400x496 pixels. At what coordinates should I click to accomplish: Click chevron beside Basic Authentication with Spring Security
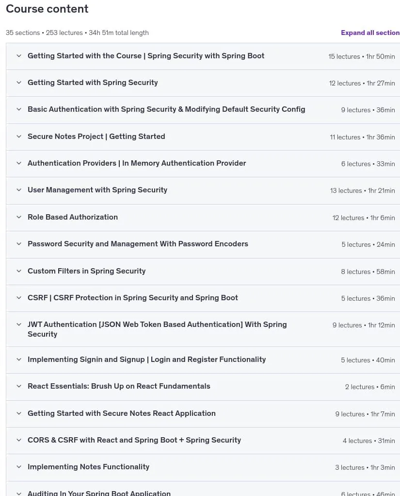(19, 109)
